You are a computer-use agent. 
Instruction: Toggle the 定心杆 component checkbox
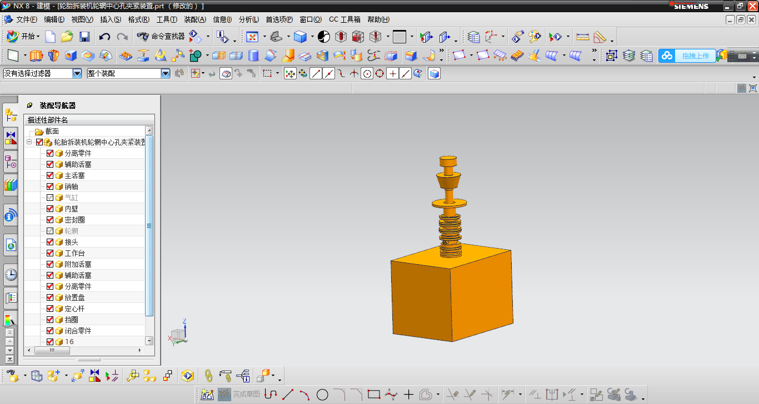(x=50, y=309)
